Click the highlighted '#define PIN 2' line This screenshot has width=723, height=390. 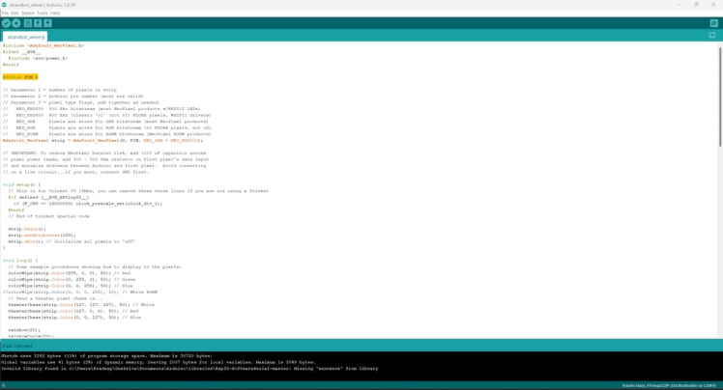pos(20,77)
